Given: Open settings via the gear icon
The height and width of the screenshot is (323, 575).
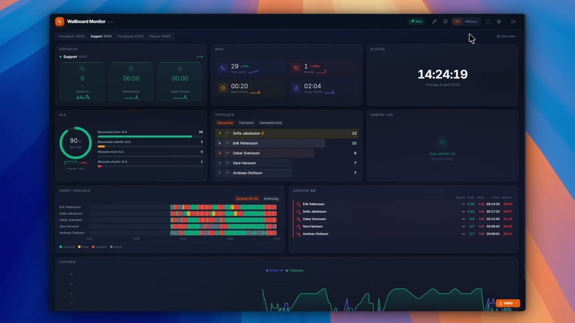Looking at the screenshot, I should tap(499, 22).
